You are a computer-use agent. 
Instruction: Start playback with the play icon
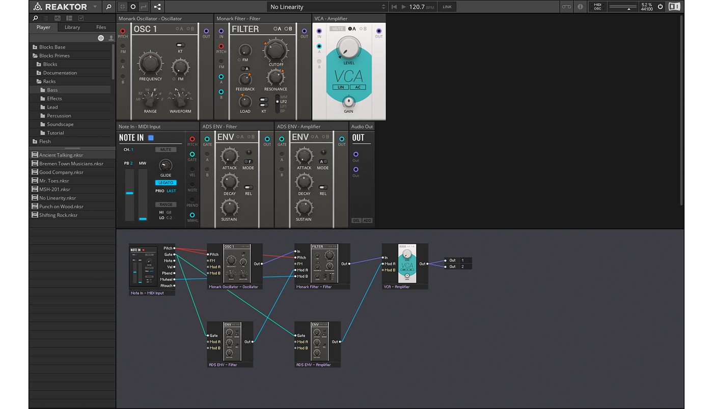click(404, 7)
